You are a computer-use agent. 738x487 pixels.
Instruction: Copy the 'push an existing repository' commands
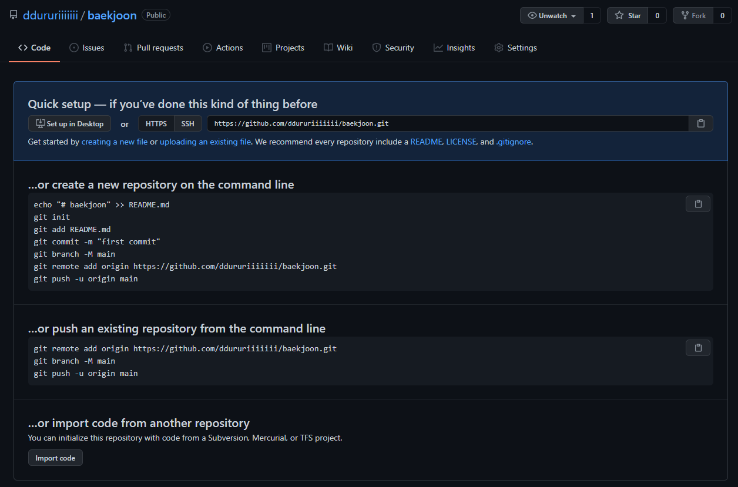[x=698, y=348]
